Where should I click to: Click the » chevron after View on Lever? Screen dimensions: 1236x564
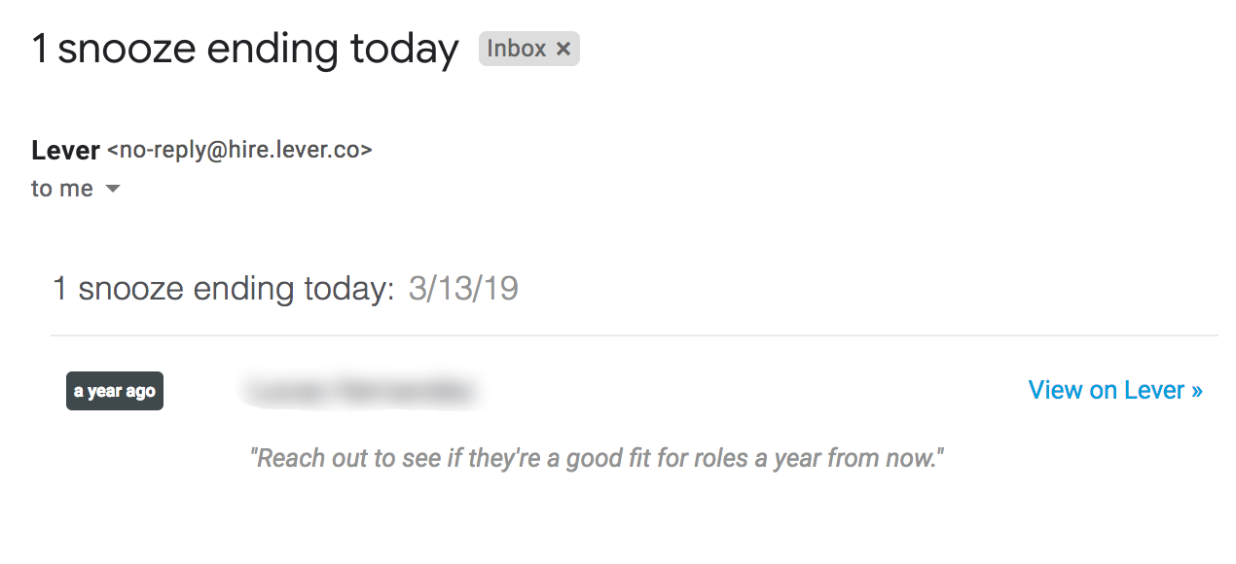(1197, 391)
